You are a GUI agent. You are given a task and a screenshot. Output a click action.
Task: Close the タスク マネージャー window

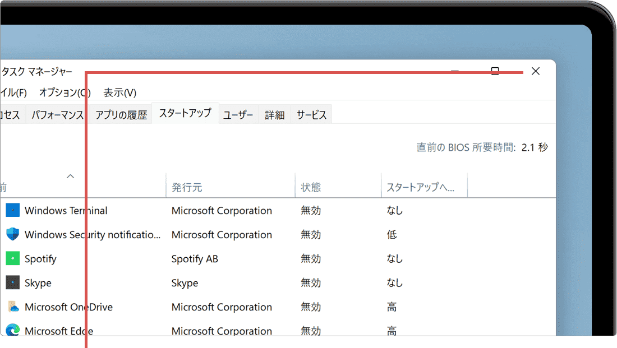(x=536, y=71)
